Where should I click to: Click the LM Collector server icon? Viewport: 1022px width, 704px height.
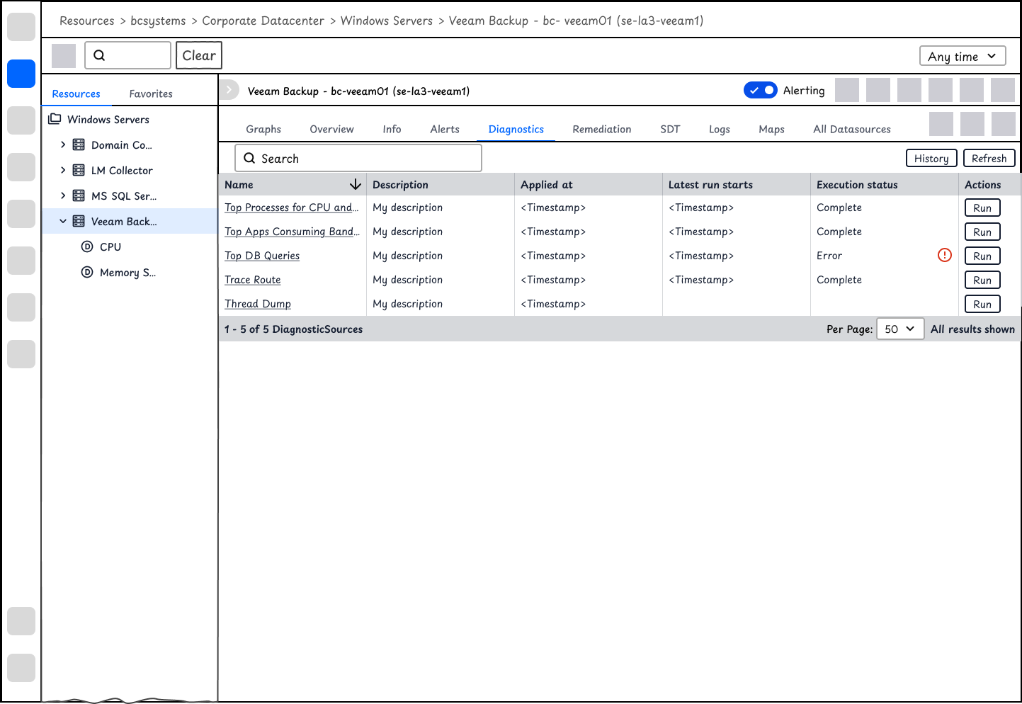click(x=79, y=170)
